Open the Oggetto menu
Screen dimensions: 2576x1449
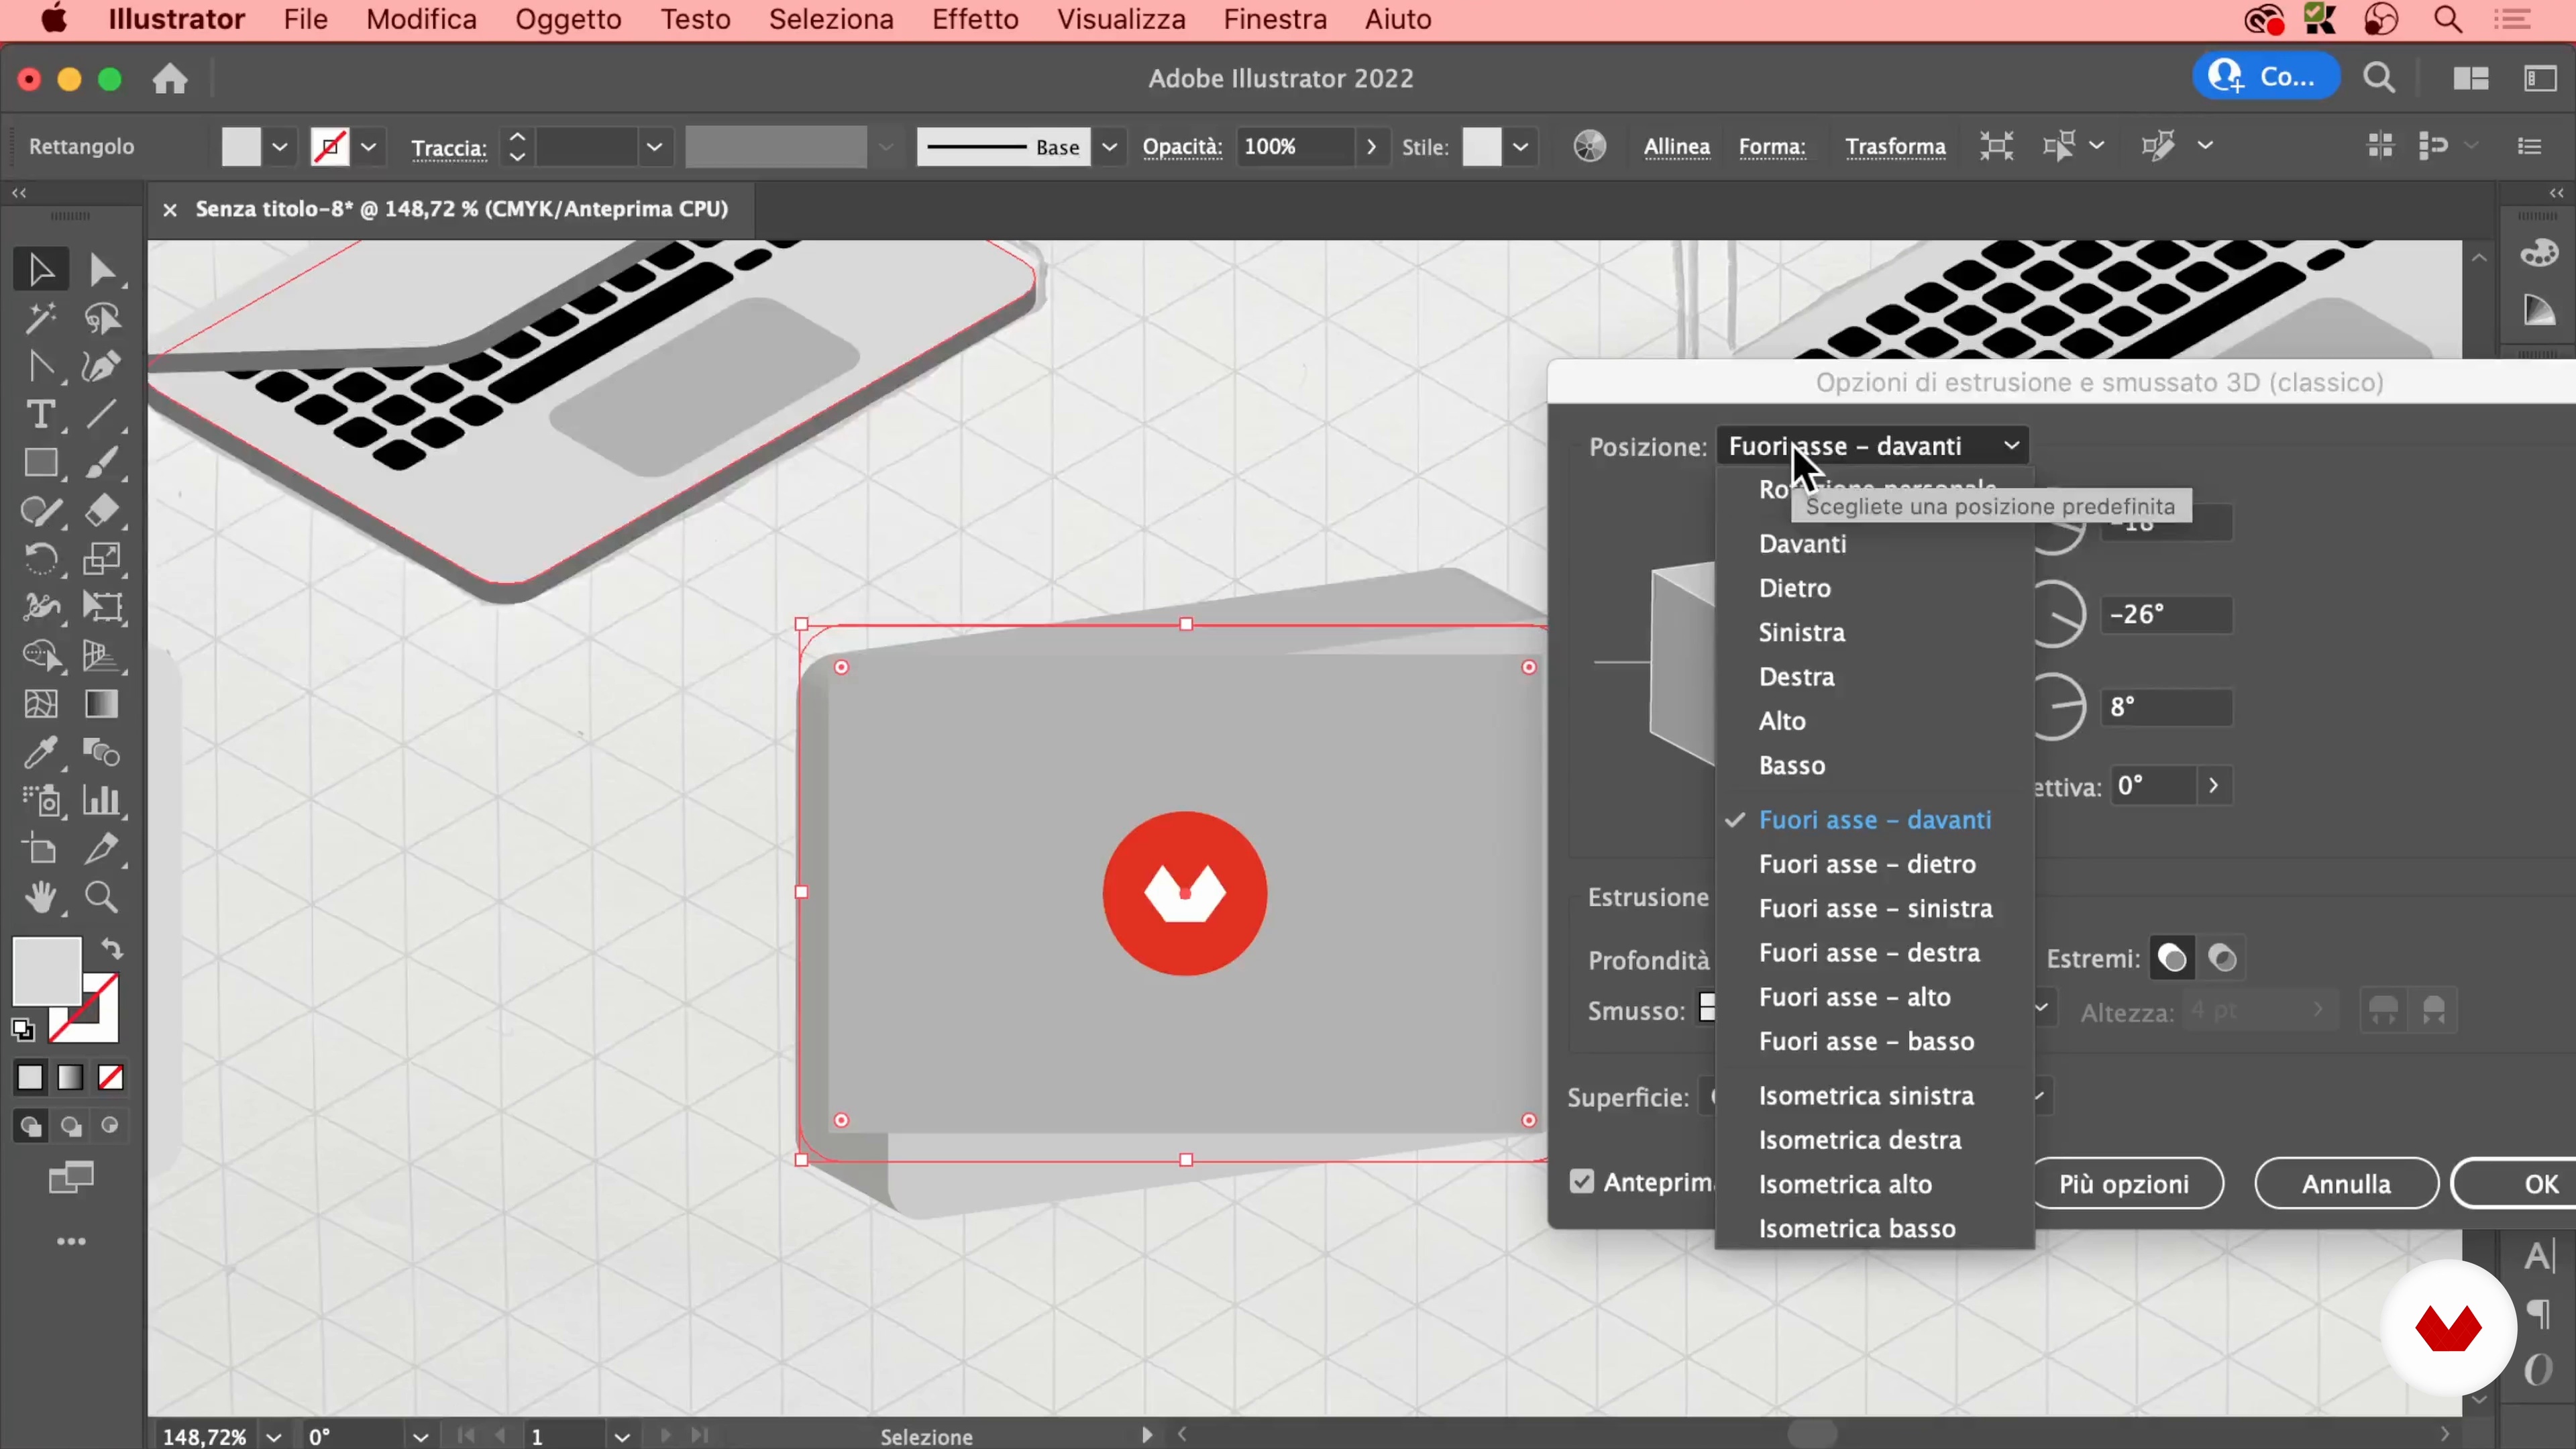coord(568,19)
